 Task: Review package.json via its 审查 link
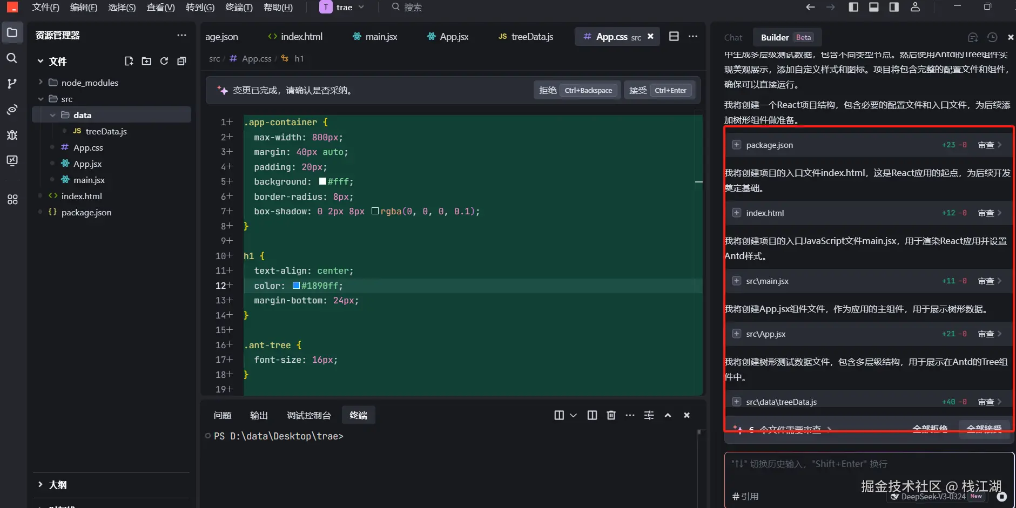click(990, 145)
